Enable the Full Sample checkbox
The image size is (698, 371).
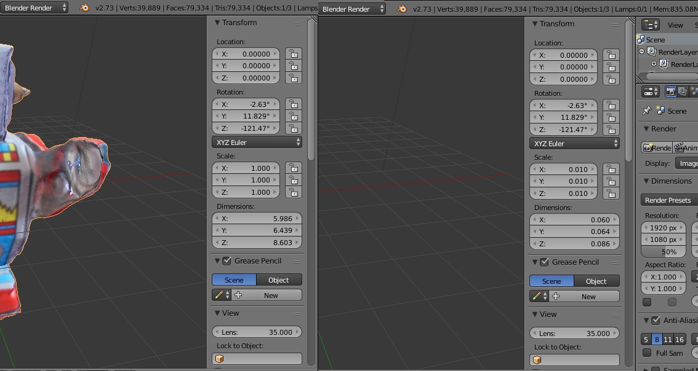click(647, 353)
